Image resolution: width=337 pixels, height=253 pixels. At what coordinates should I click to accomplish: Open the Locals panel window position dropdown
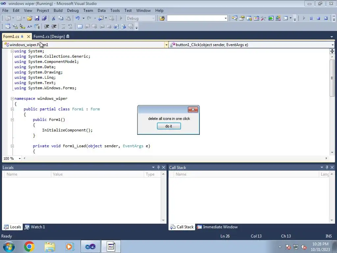[x=153, y=167]
